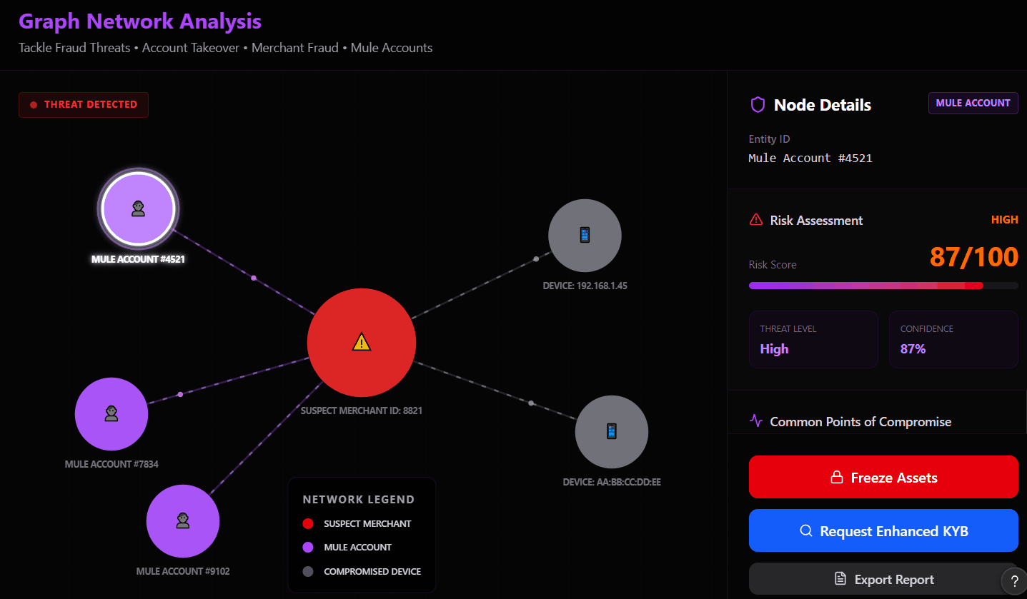Select the Mule Account #9102 node
Image resolution: width=1027 pixels, height=599 pixels.
pos(183,521)
